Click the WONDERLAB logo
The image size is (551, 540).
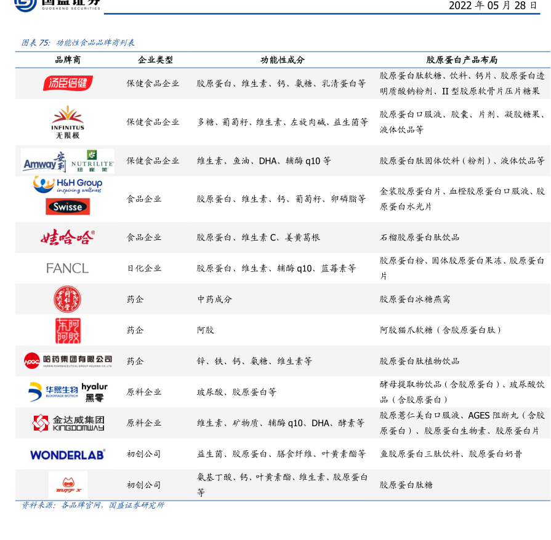[68, 455]
